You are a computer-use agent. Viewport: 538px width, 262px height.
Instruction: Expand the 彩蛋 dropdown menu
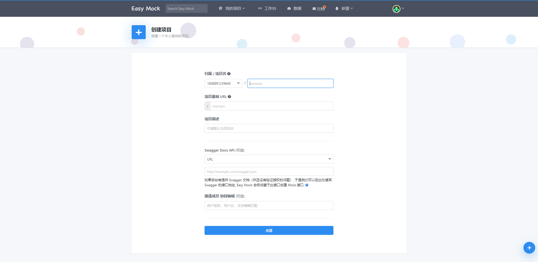tap(344, 8)
